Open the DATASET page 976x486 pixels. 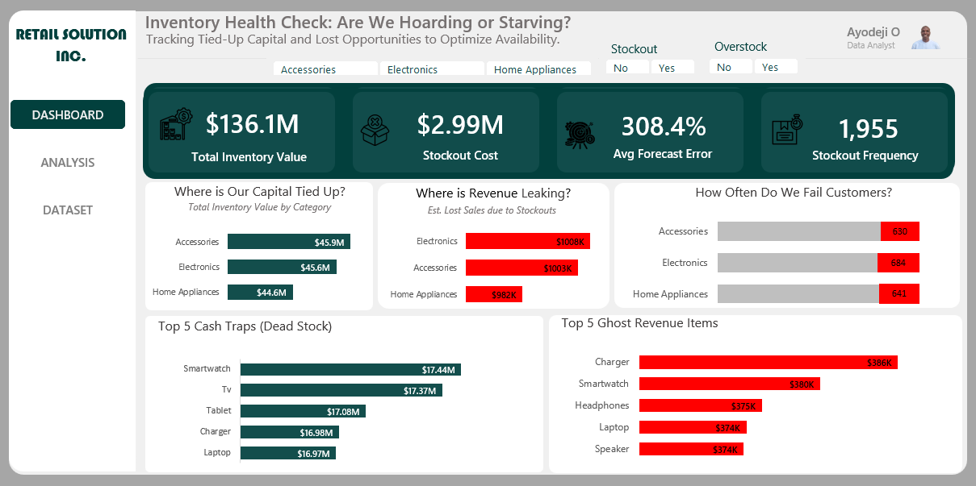[68, 210]
